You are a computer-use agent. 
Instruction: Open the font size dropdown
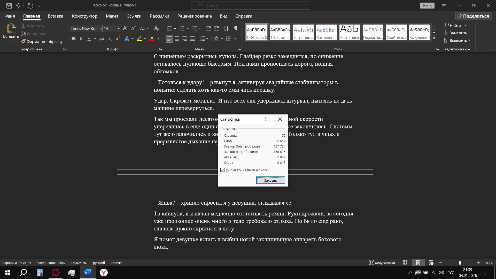click(119, 29)
